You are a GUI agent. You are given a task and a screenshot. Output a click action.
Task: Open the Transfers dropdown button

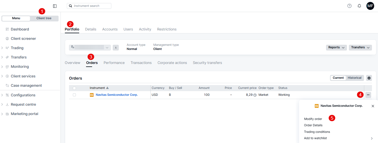pyautogui.click(x=360, y=47)
